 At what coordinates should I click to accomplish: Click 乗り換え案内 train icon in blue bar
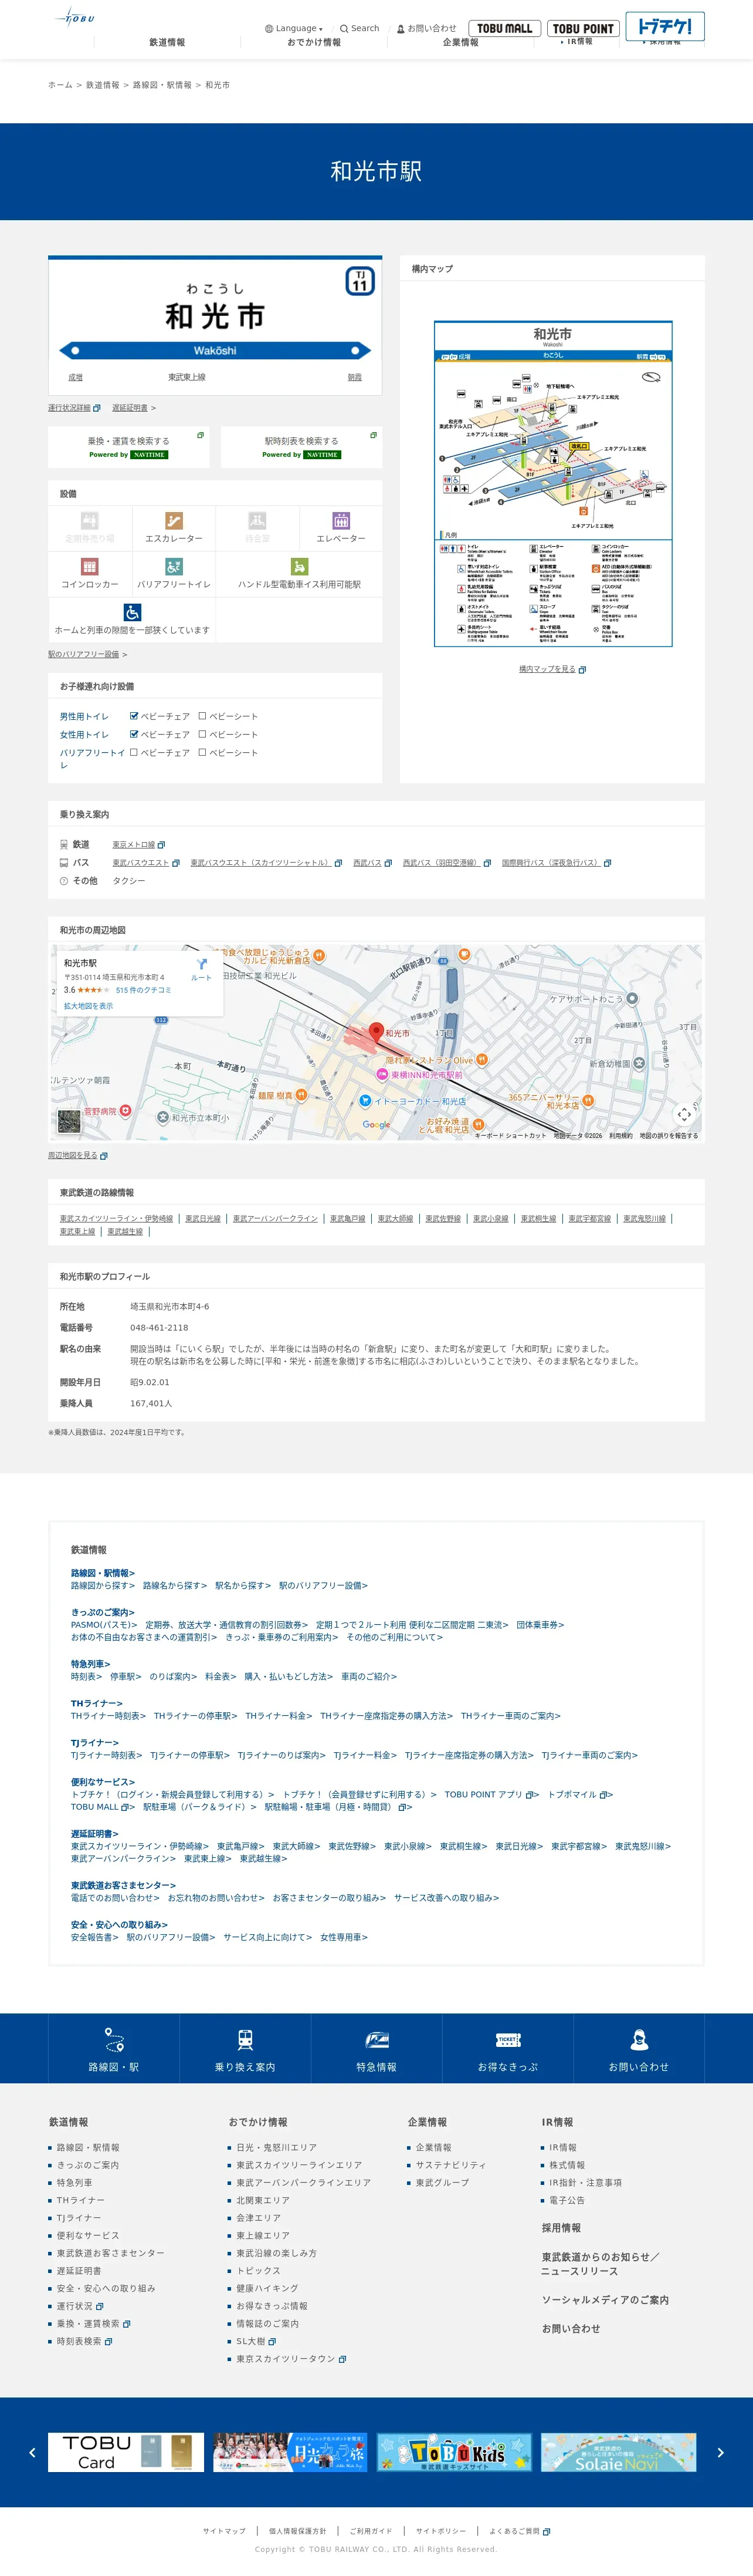(245, 2039)
